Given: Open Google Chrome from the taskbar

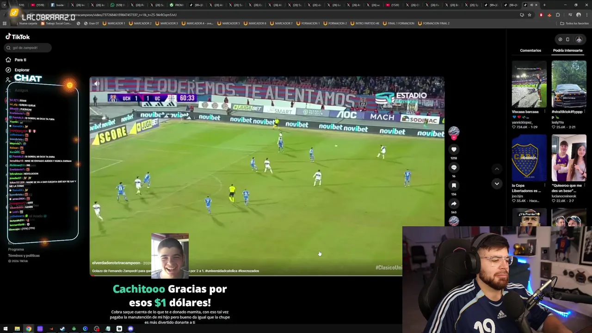Looking at the screenshot, I should tap(29, 329).
